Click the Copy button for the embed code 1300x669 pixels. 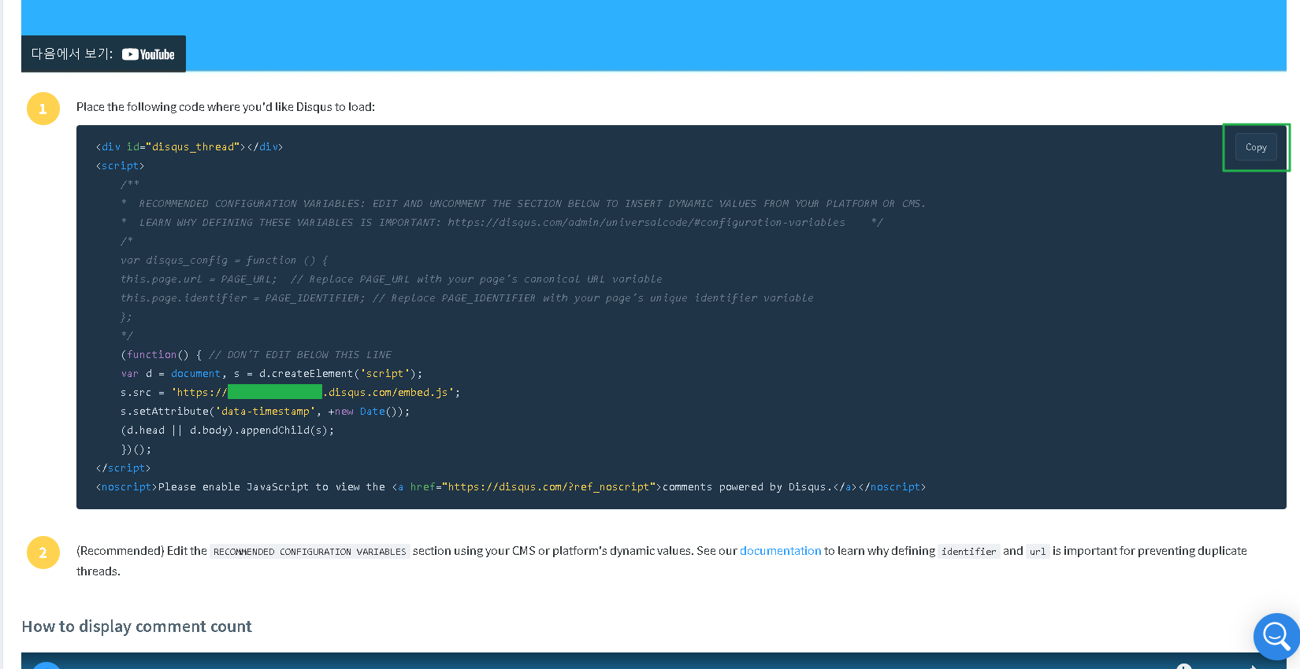(x=1256, y=147)
